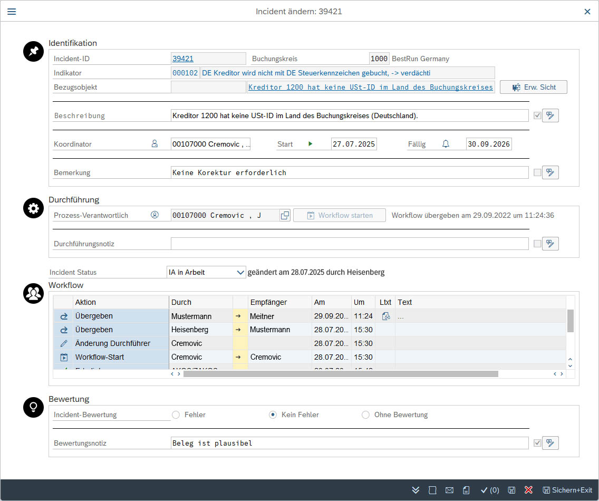This screenshot has height=501, width=599.
Task: Open value help beside Prozess-Verantwortlich field
Action: pyautogui.click(x=285, y=215)
